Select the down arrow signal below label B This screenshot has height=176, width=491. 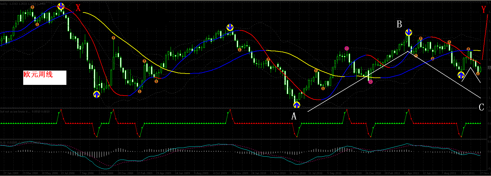point(409,32)
